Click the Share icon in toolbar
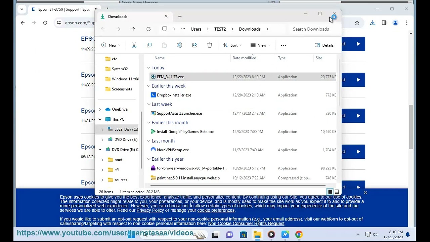This screenshot has width=430, height=242. (195, 45)
